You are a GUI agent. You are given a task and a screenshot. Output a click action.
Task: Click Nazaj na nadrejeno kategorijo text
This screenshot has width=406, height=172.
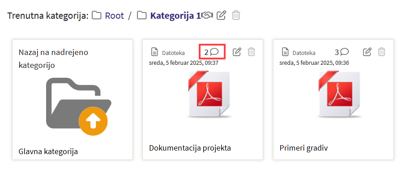[x=54, y=59]
